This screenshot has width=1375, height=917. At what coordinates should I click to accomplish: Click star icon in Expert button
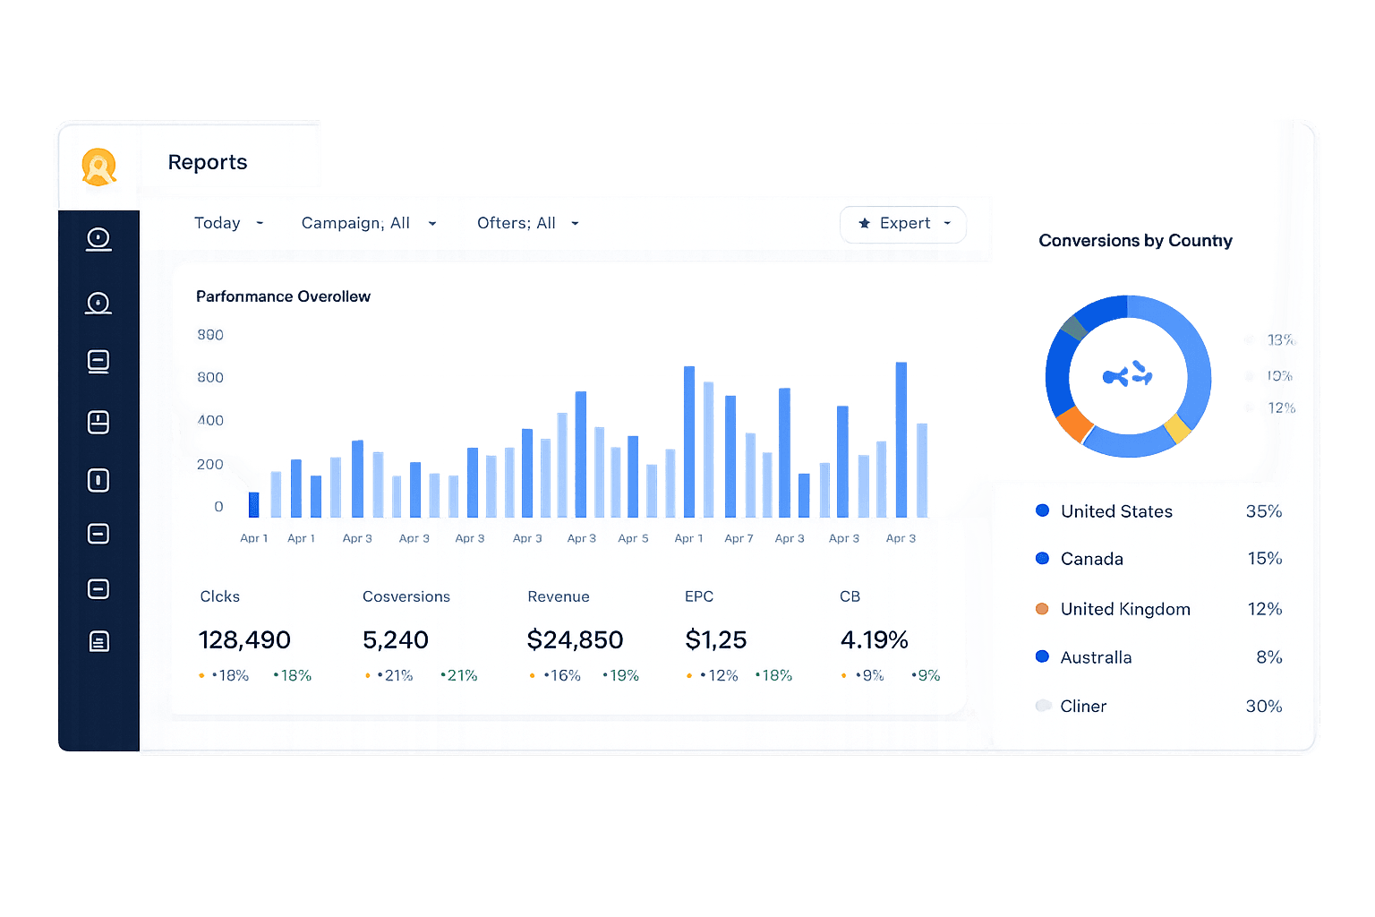coord(864,224)
